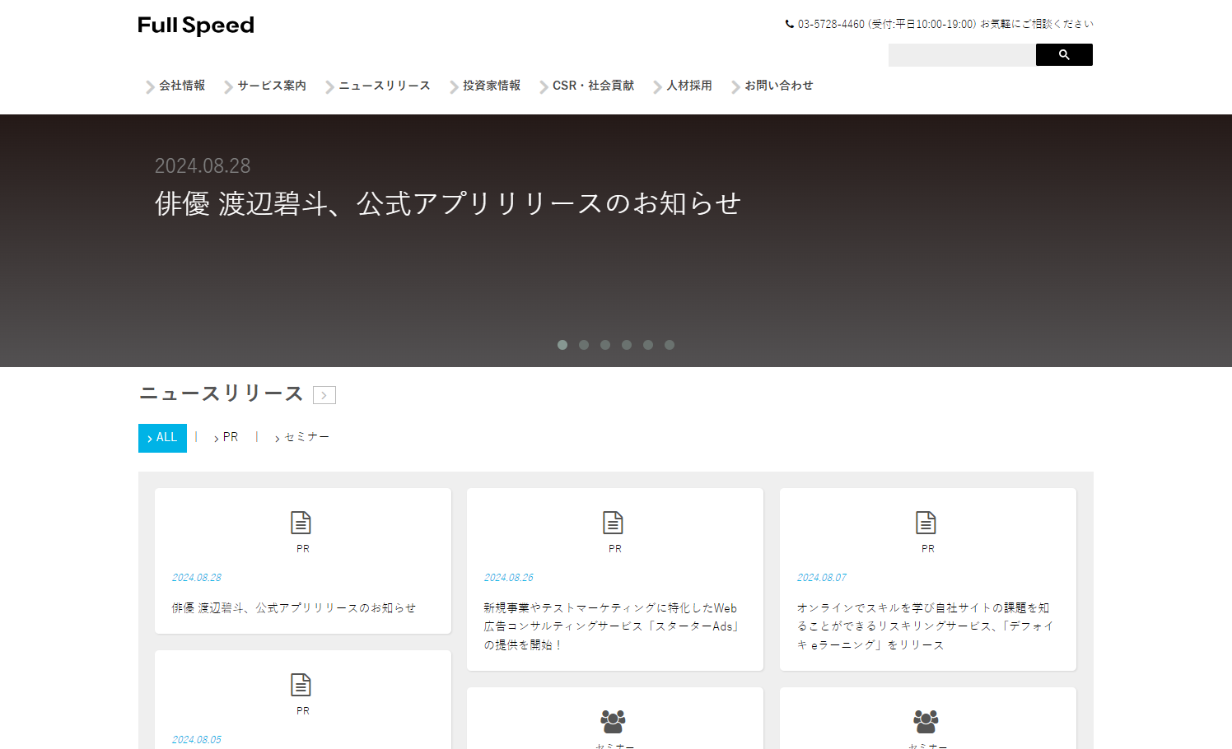Select the third carousel dot
Viewport: 1232px width, 749px height.
605,345
